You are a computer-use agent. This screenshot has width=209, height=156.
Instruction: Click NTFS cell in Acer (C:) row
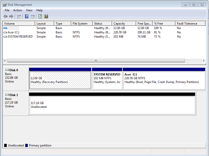pos(76,32)
